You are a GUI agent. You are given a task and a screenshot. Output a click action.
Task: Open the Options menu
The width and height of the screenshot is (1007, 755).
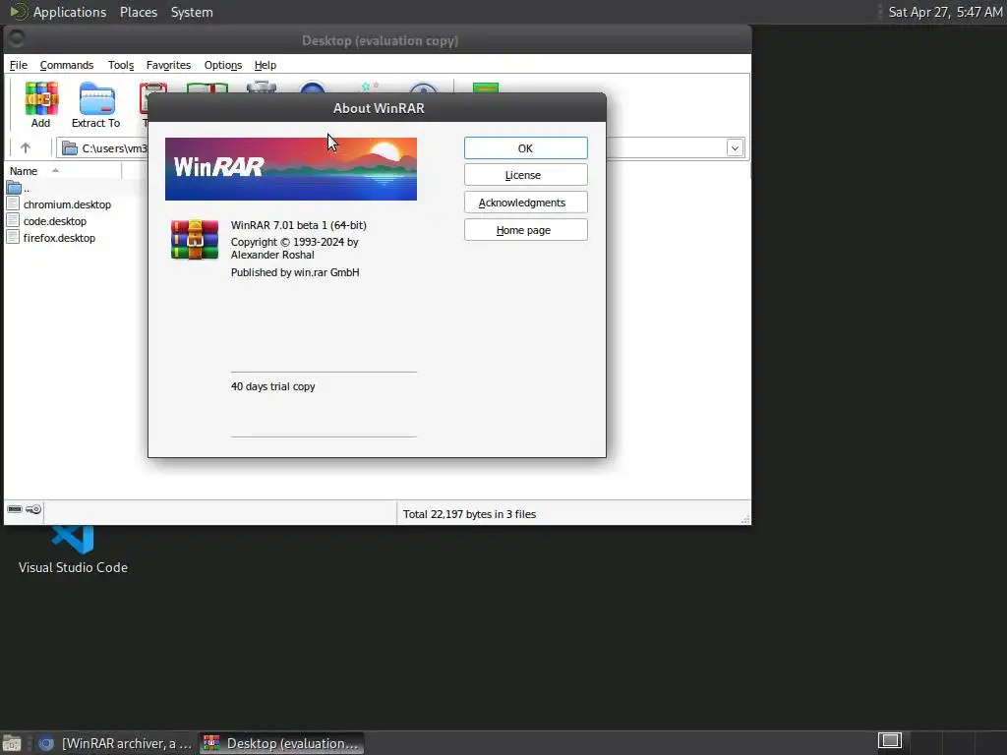pyautogui.click(x=223, y=65)
